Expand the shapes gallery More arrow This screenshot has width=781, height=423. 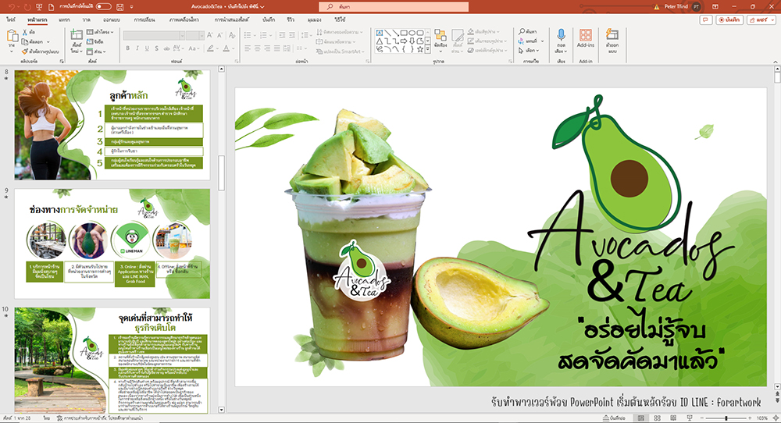click(x=428, y=50)
